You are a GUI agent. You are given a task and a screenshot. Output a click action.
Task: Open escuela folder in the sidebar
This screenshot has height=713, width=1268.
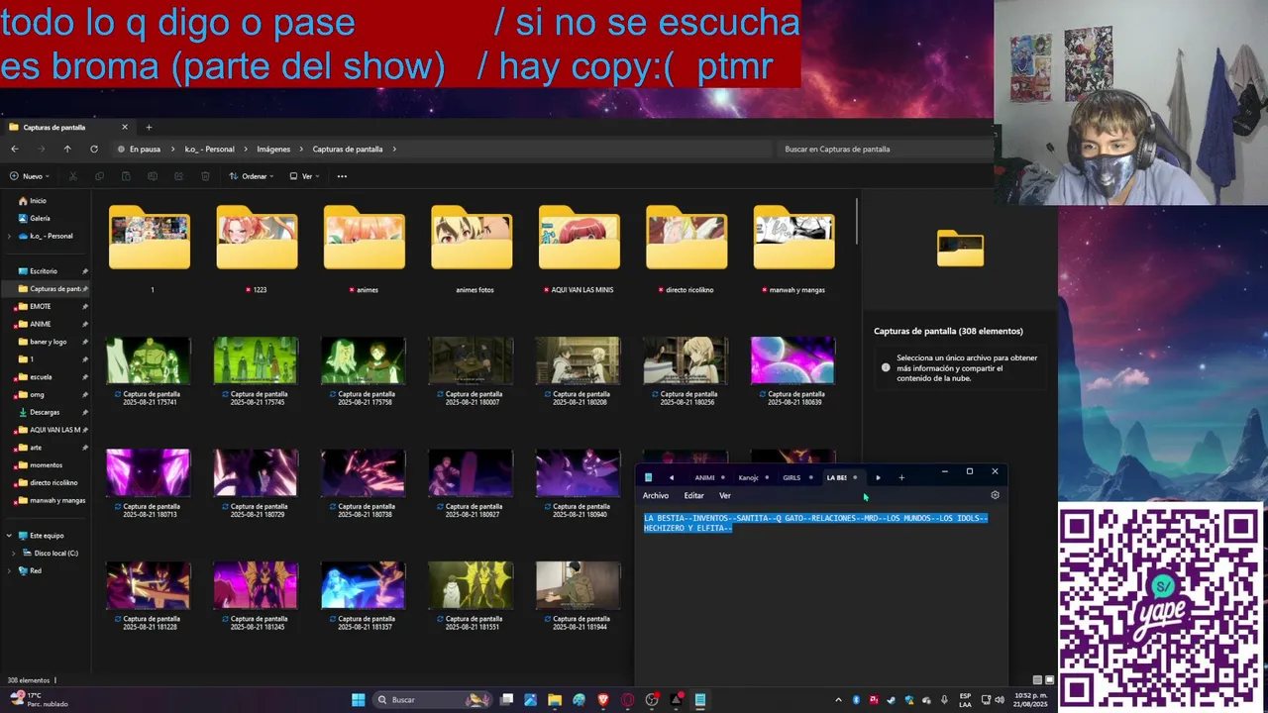pos(41,376)
